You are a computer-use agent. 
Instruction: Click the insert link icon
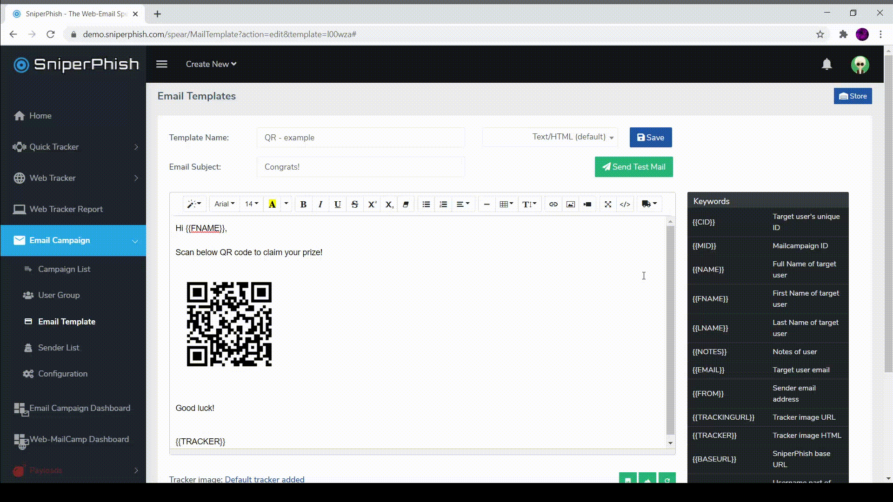click(553, 204)
